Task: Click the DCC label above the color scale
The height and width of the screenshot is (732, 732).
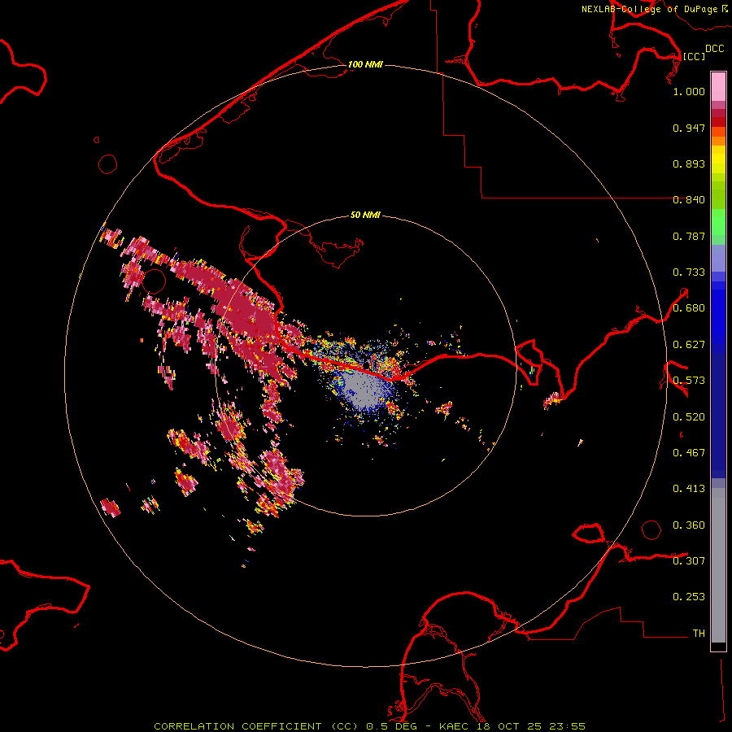Action: (x=715, y=48)
